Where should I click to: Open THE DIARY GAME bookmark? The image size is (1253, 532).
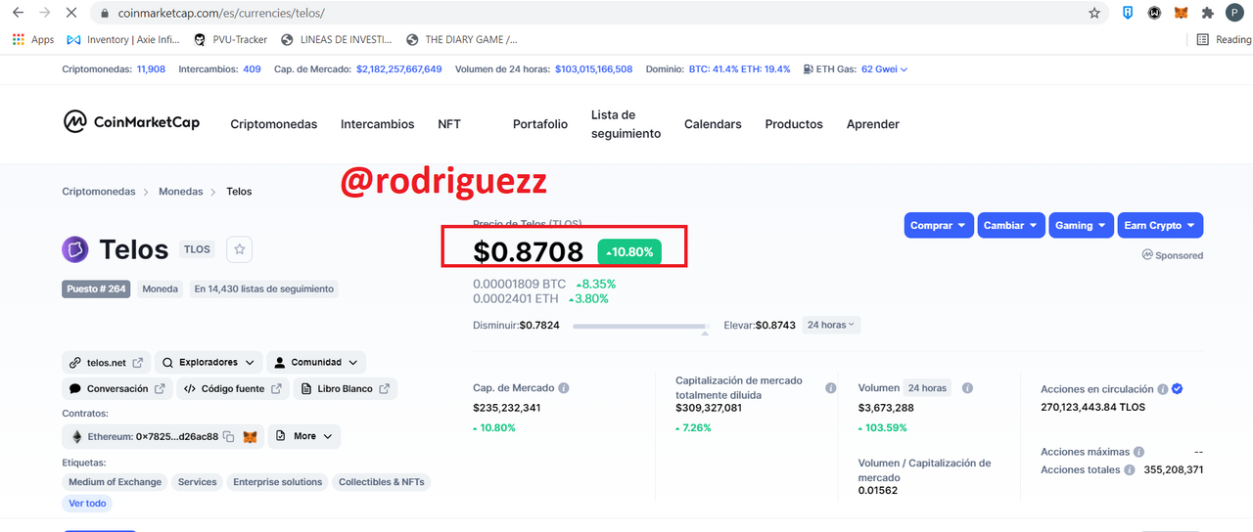tap(460, 40)
